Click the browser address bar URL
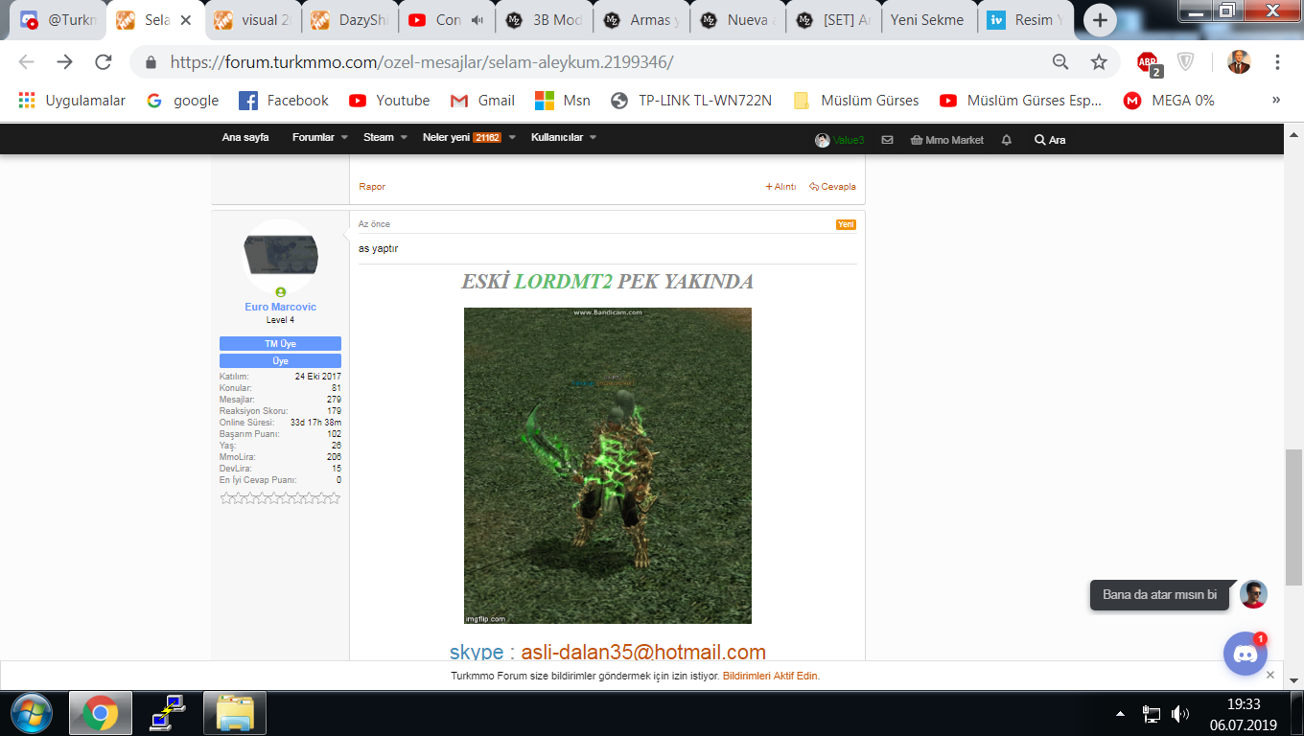The image size is (1304, 736). (422, 62)
